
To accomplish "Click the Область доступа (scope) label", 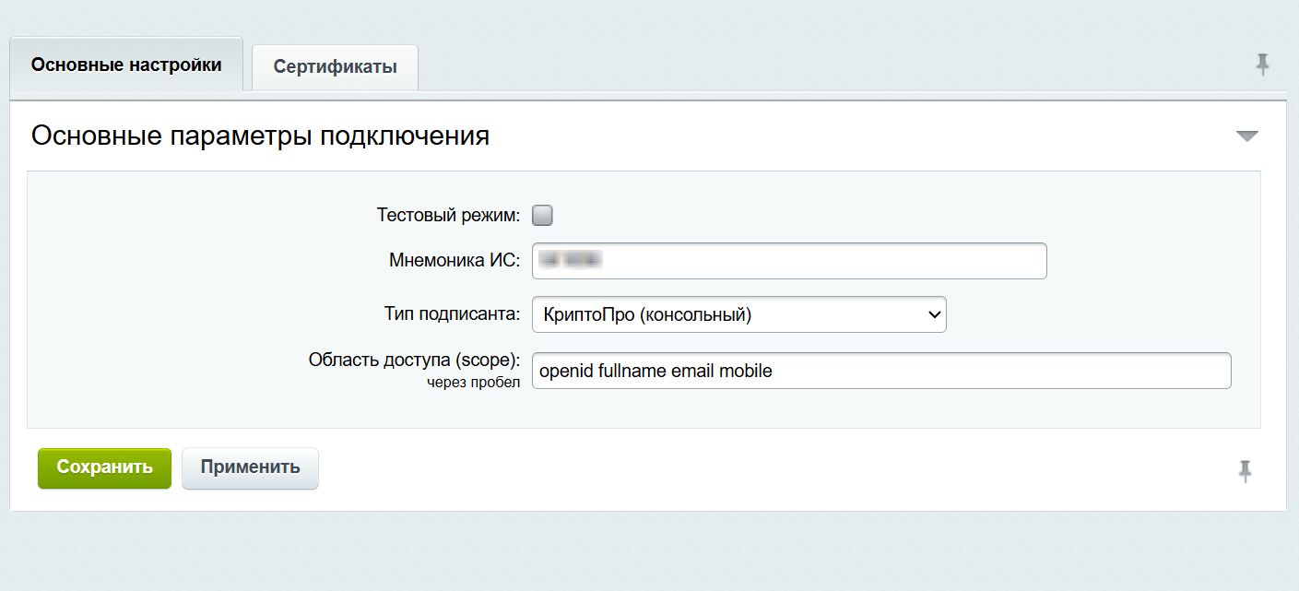I will click(414, 361).
